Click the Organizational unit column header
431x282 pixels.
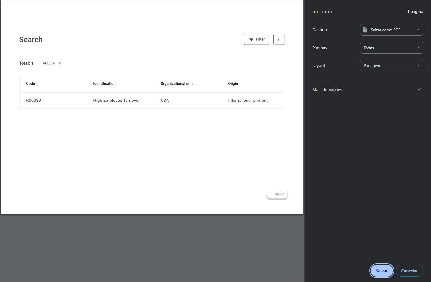(176, 84)
